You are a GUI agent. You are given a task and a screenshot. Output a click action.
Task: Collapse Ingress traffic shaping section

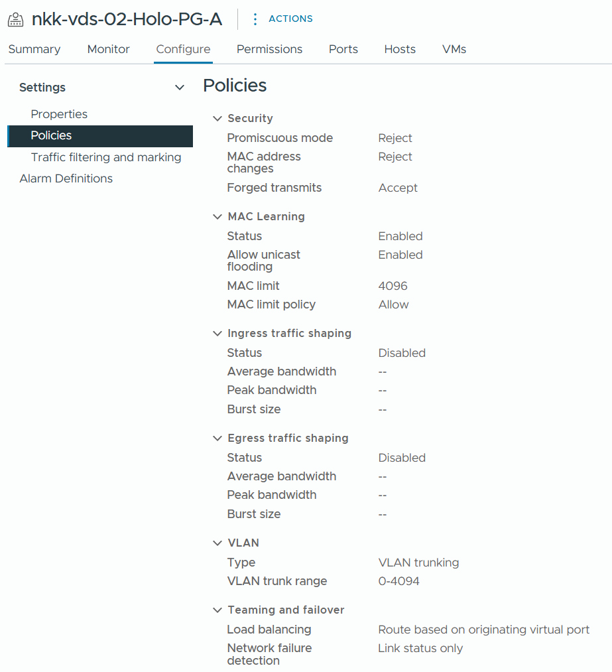pyautogui.click(x=217, y=334)
